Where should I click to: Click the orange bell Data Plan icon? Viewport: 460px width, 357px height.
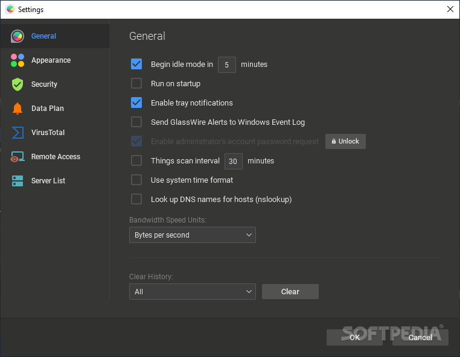pyautogui.click(x=18, y=109)
